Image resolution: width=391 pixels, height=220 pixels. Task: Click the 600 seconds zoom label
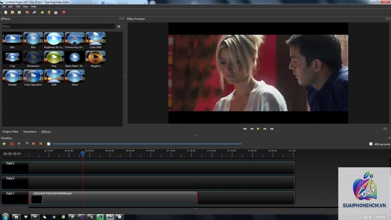click(382, 144)
